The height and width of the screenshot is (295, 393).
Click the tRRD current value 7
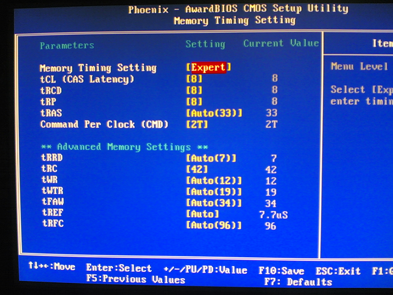(274, 159)
